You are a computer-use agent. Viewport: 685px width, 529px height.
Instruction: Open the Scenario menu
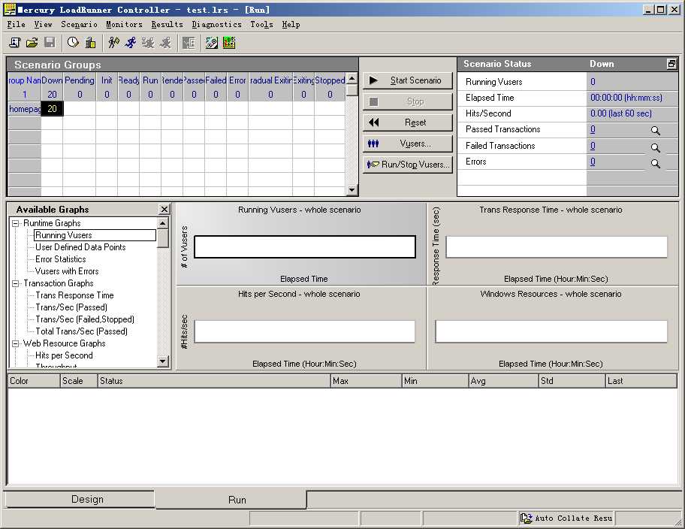pyautogui.click(x=79, y=25)
